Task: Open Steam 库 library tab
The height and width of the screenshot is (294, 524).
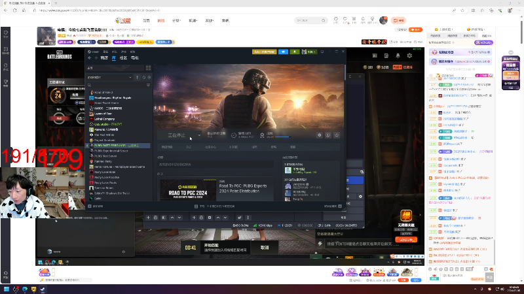Action: (x=113, y=58)
